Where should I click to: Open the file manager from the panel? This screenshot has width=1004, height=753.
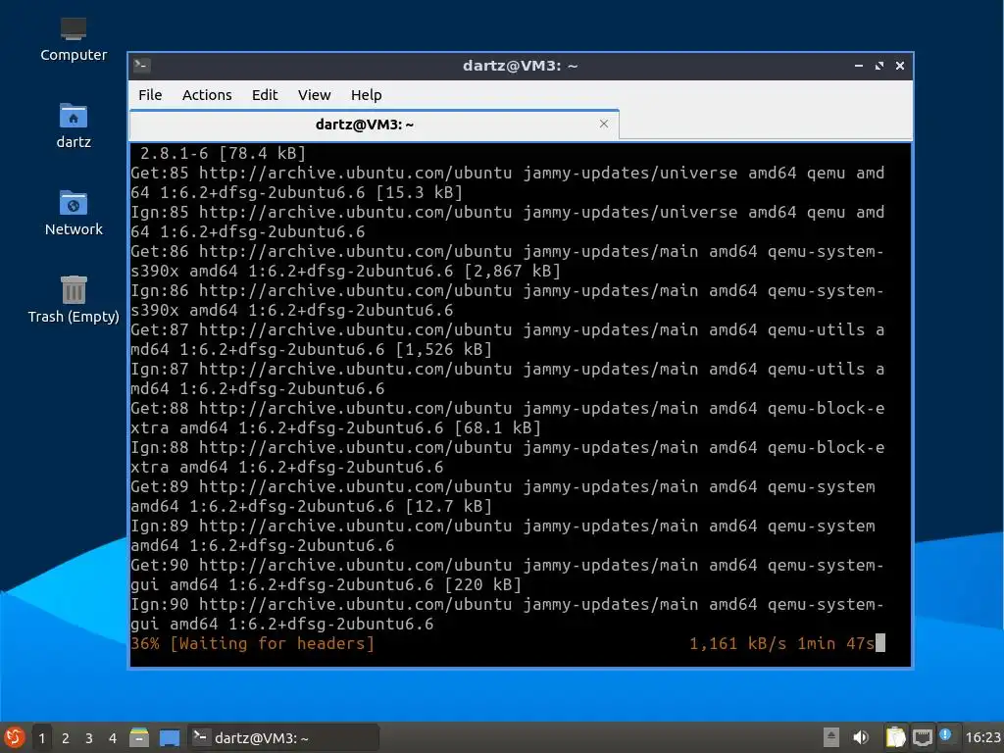pyautogui.click(x=139, y=737)
